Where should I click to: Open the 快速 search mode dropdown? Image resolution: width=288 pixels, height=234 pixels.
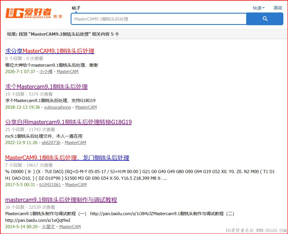[259, 8]
